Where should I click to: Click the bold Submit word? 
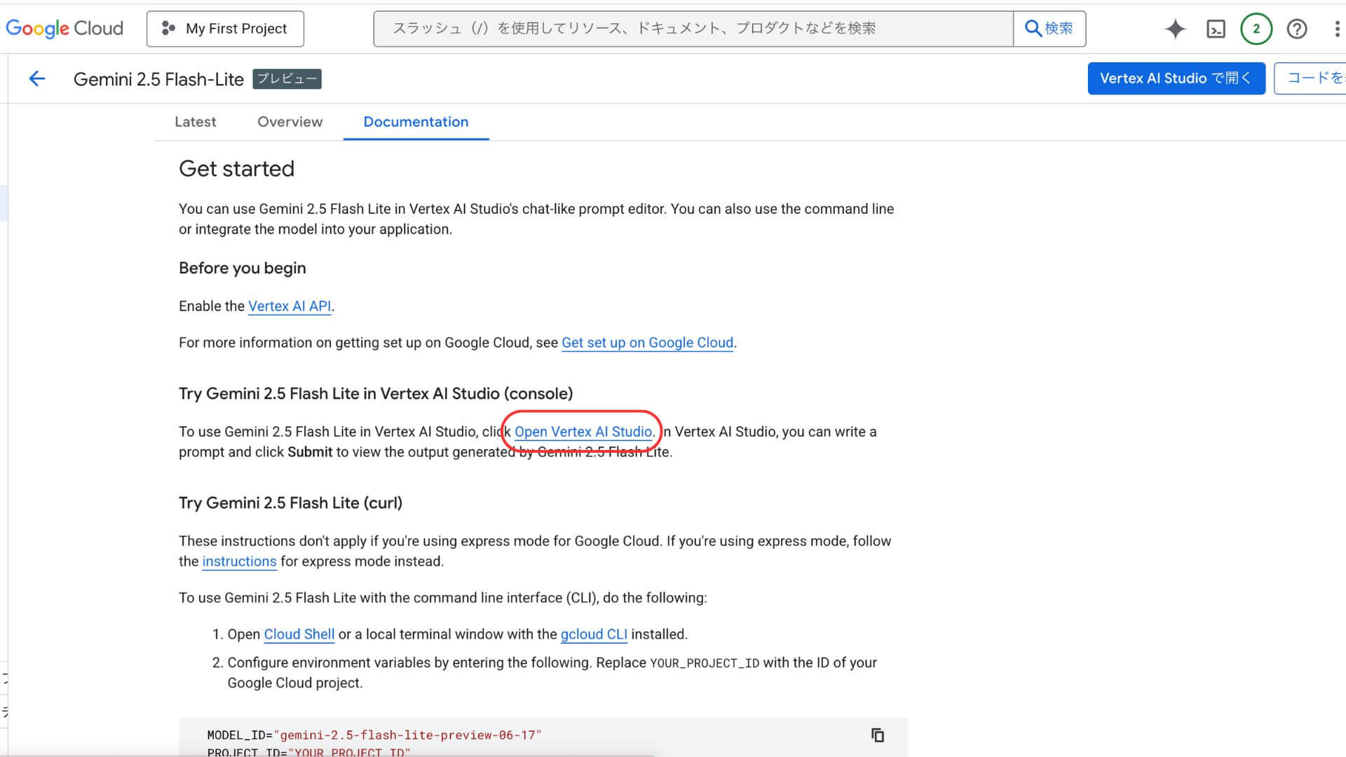(310, 452)
